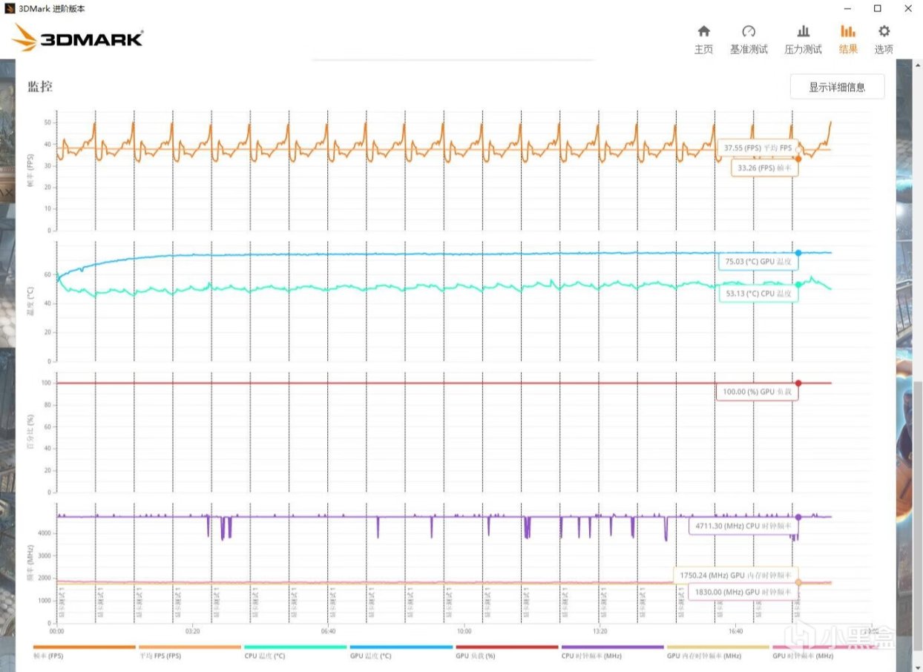Image resolution: width=923 pixels, height=672 pixels.
Task: Open 选项 settings gear icon
Action: point(884,40)
